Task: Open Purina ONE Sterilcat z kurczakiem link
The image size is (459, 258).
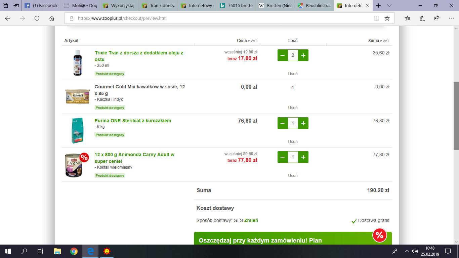Action: 133,121
